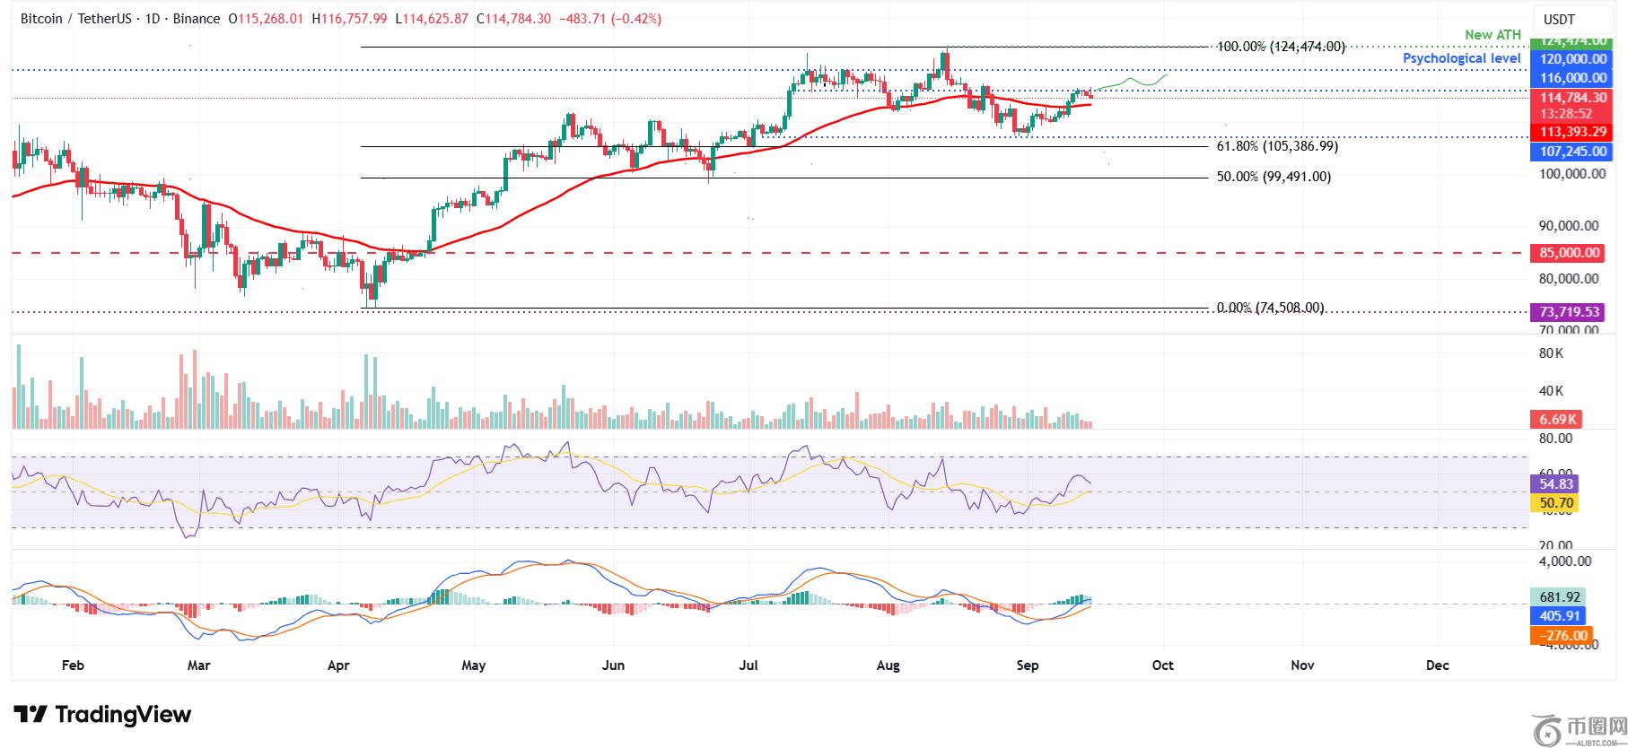This screenshot has height=748, width=1628.
Task: Select the green 124,474.00 price label
Action: [x=1567, y=41]
